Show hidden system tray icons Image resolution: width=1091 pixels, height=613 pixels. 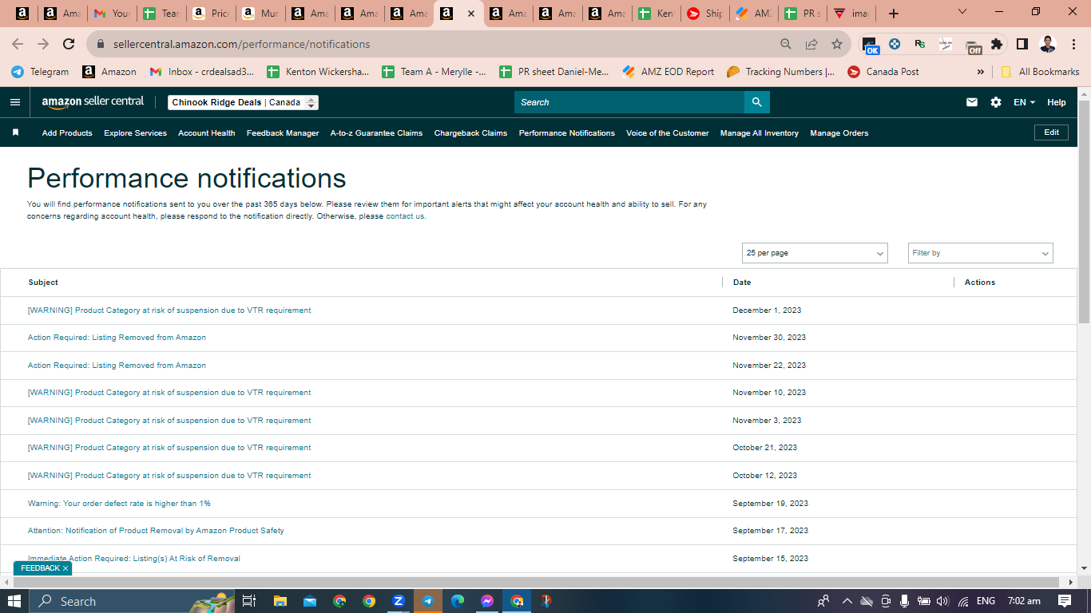[847, 601]
